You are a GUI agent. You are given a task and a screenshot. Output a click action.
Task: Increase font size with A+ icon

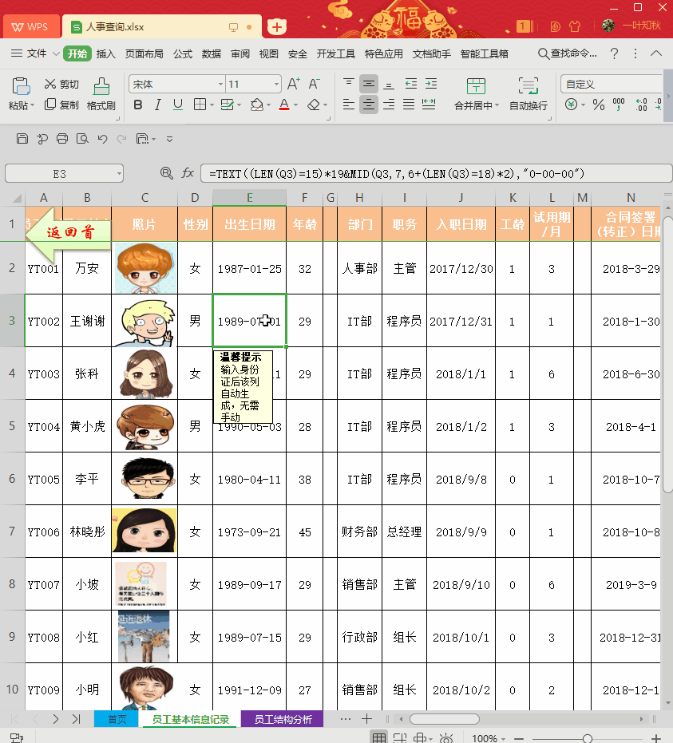click(293, 85)
